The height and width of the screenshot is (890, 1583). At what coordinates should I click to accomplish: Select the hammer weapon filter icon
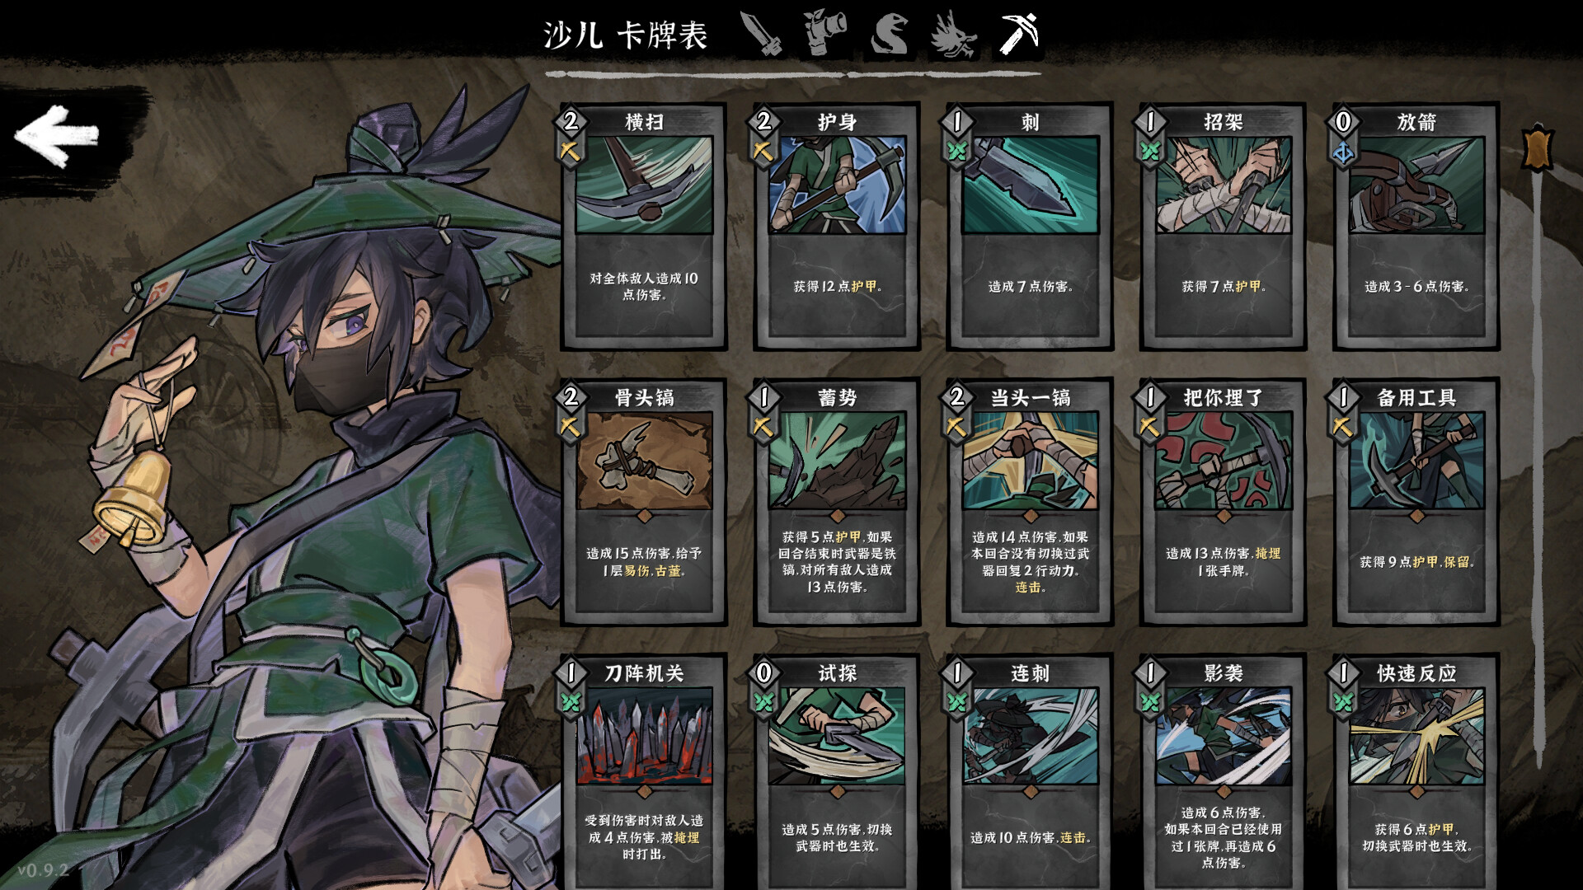pos(824,33)
